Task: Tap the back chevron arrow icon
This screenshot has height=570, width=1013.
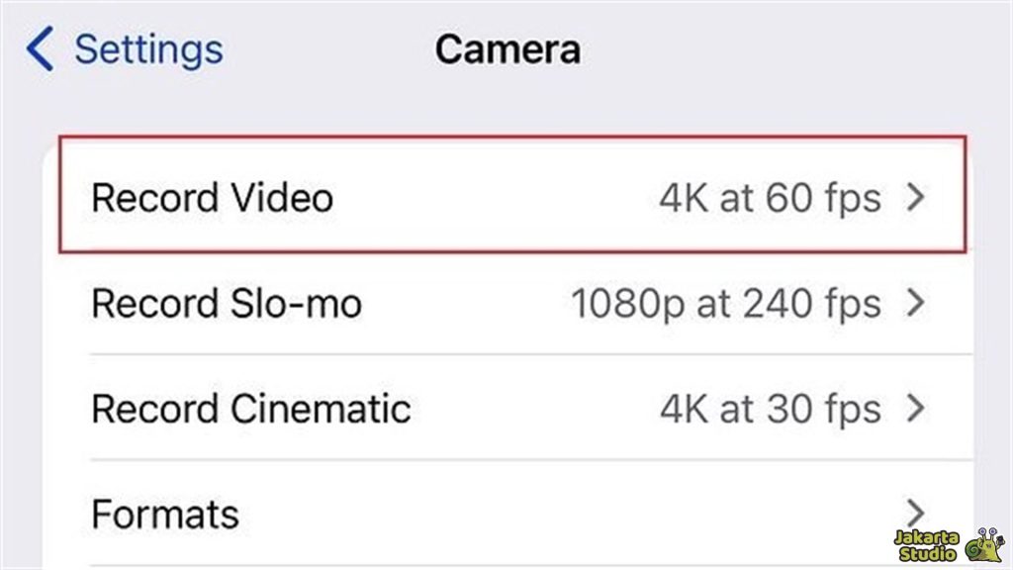Action: coord(40,48)
